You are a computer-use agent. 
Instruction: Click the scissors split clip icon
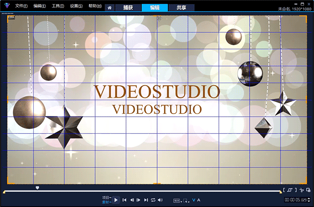[302, 190]
